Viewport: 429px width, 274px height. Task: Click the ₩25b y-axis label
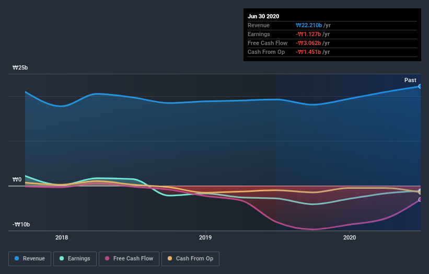[x=20, y=67]
